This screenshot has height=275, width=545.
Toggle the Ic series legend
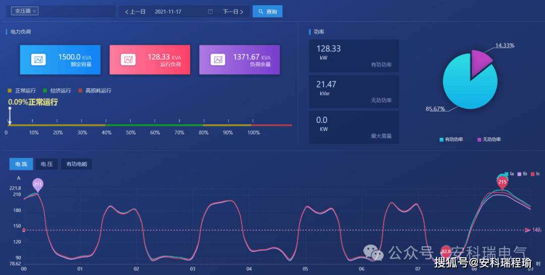pos(535,174)
